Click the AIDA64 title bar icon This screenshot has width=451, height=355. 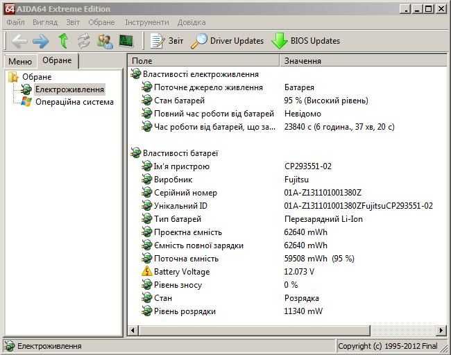(x=10, y=9)
